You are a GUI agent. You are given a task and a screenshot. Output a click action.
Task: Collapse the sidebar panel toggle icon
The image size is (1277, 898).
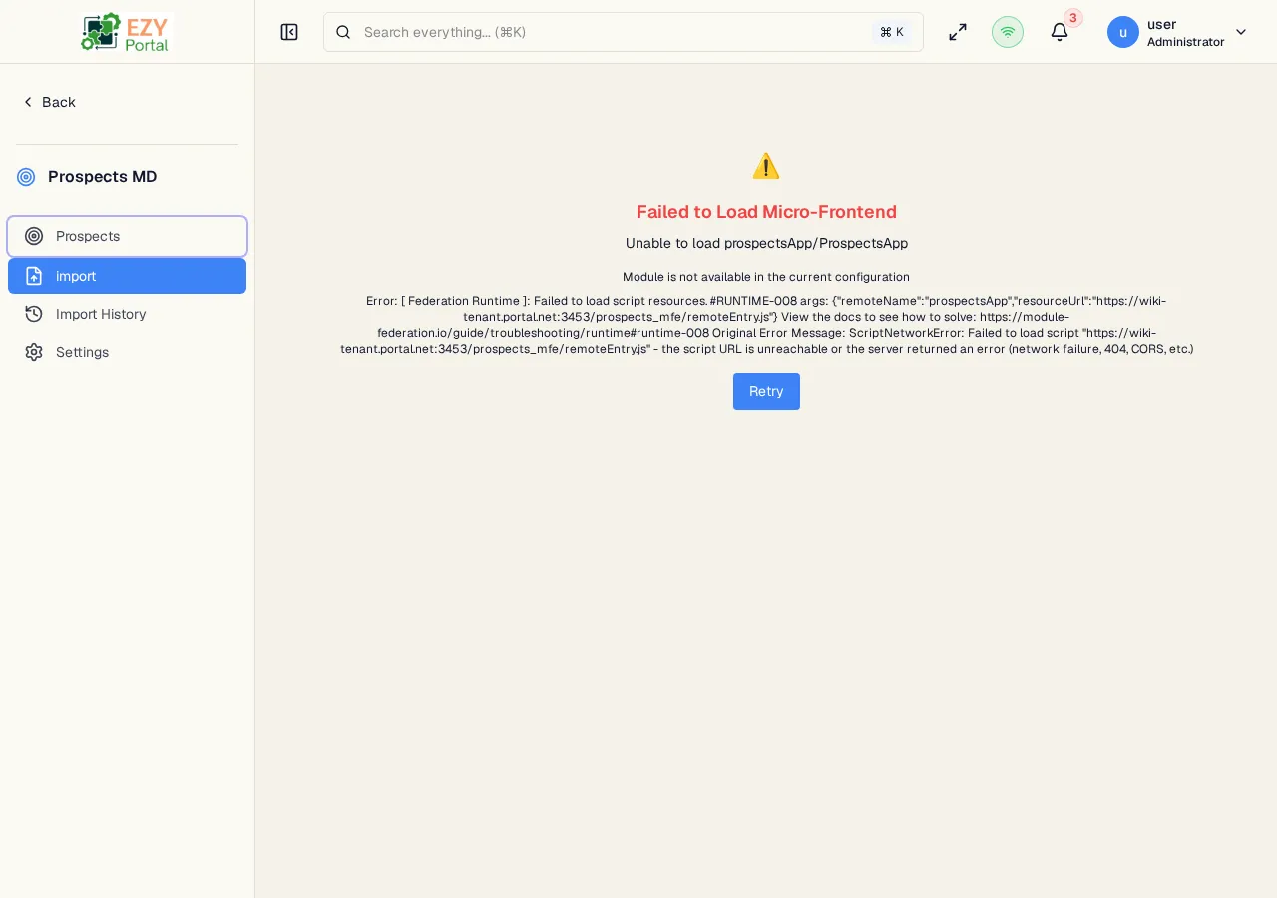pyautogui.click(x=289, y=32)
